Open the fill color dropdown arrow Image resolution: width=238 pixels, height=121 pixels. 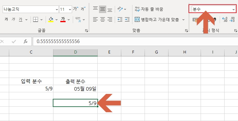click(x=57, y=20)
